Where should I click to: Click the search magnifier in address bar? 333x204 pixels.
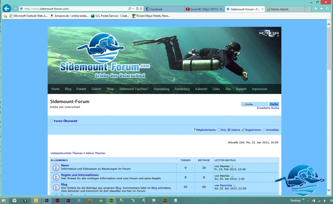[129, 9]
